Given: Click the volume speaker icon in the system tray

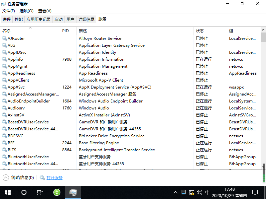Looking at the screenshot, I should point(199,192).
